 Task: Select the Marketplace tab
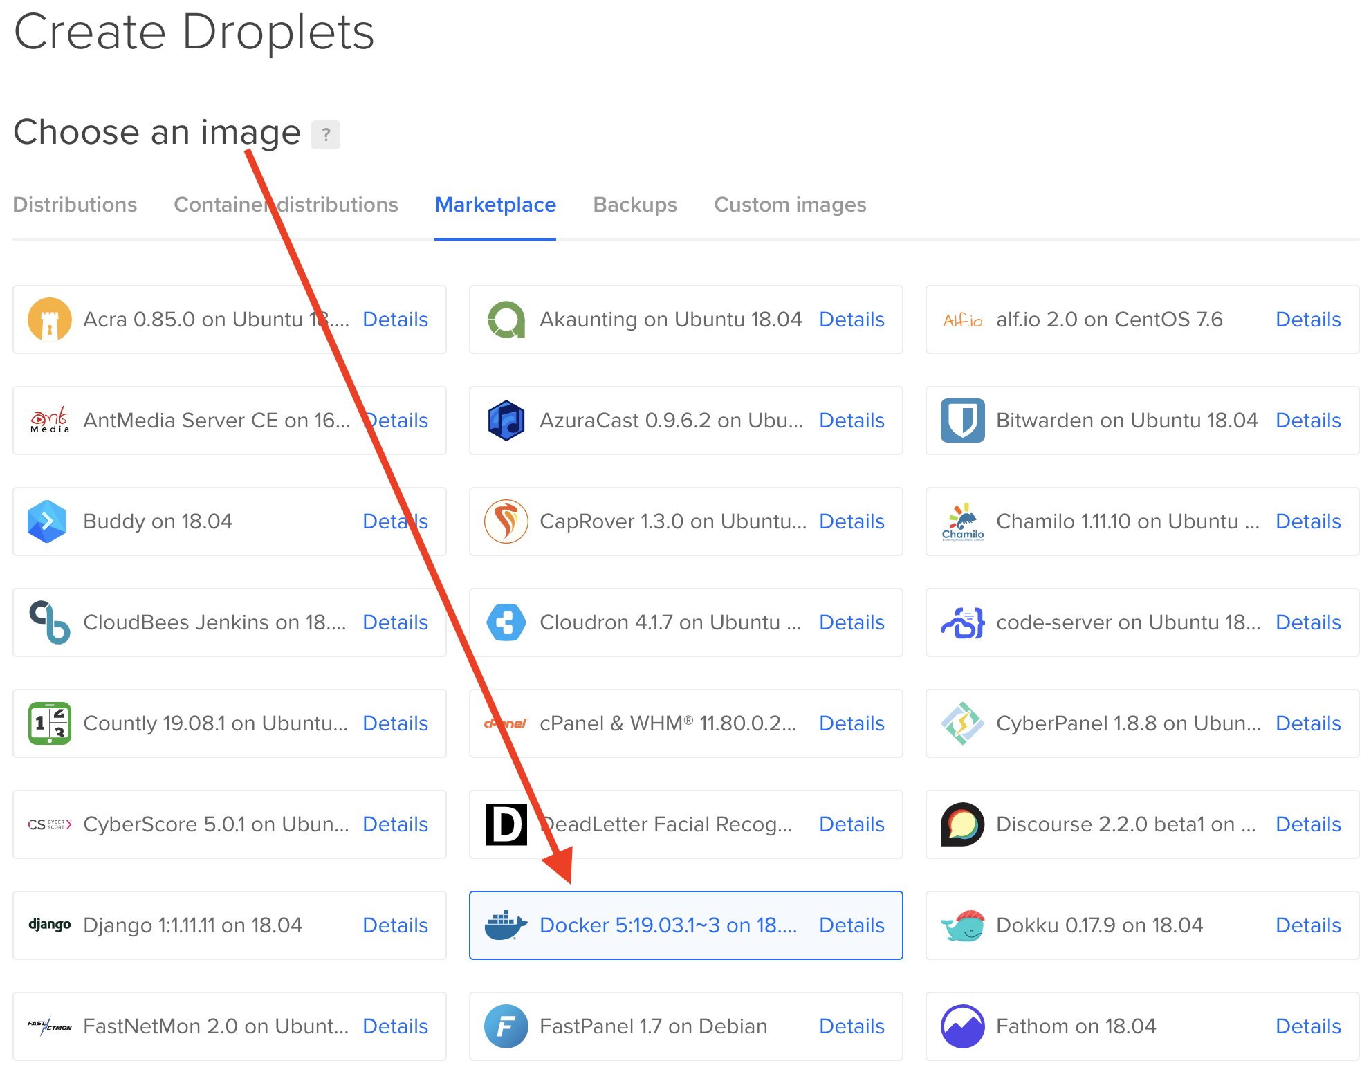[495, 205]
